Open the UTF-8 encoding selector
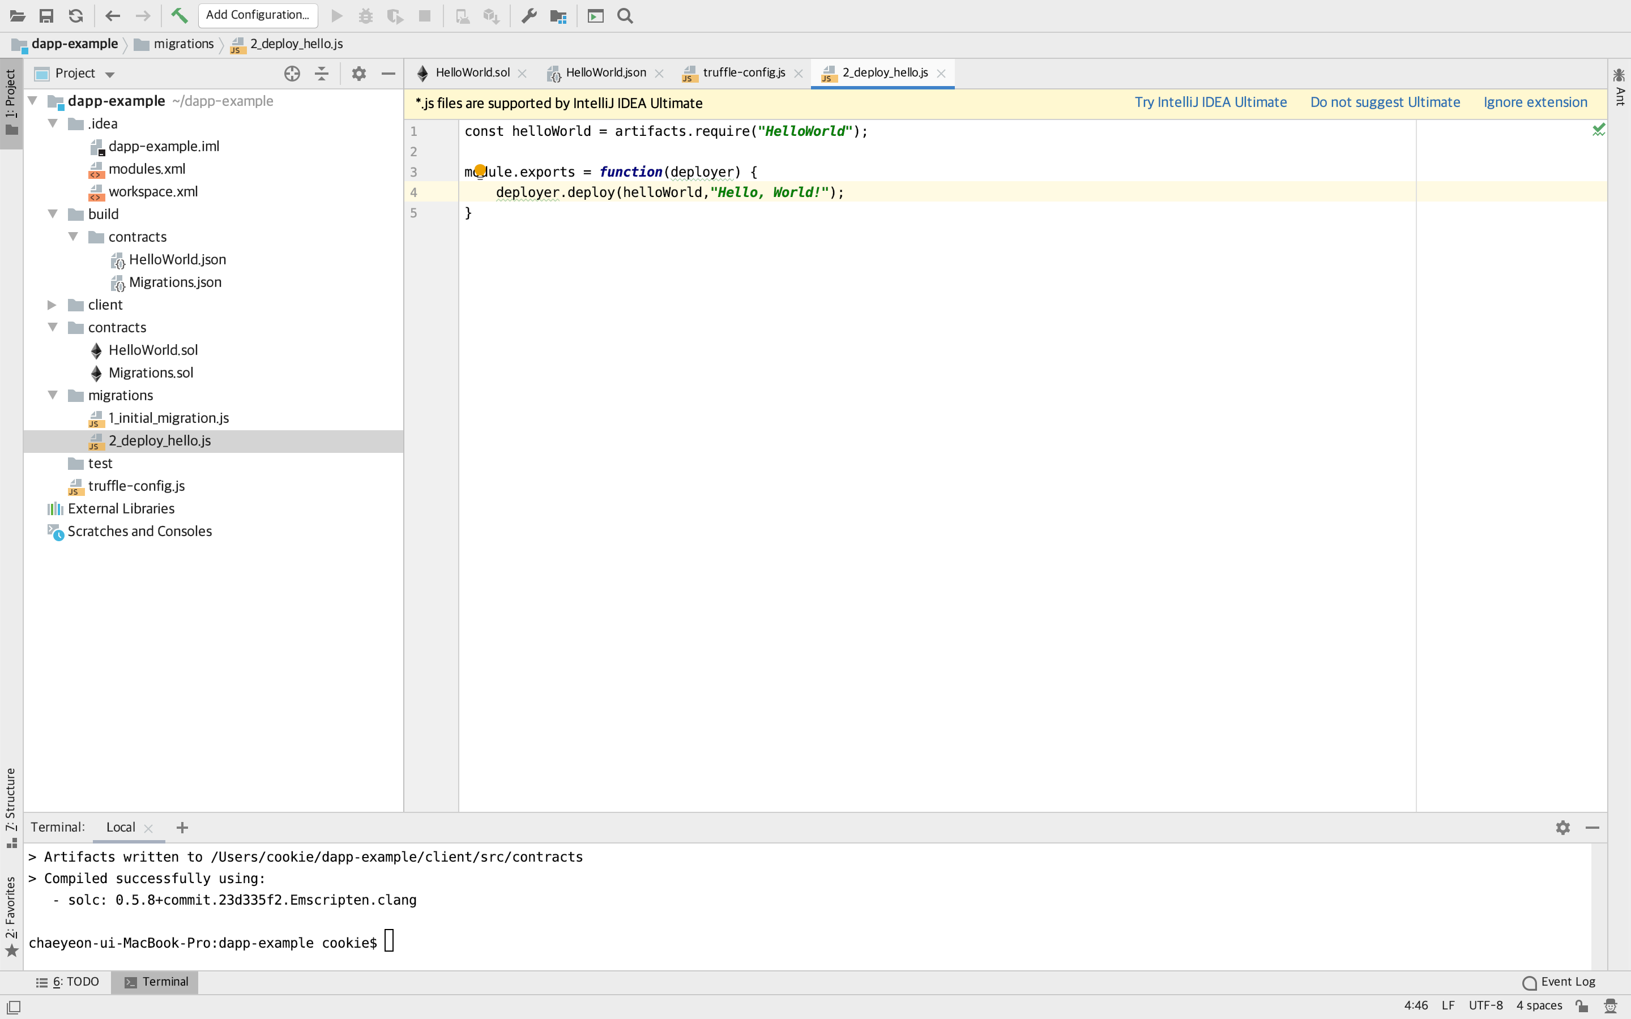The image size is (1631, 1019). click(x=1485, y=1005)
